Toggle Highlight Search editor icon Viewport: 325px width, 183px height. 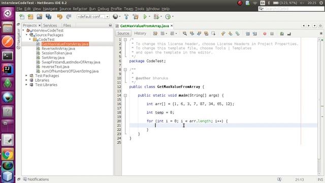(206, 34)
